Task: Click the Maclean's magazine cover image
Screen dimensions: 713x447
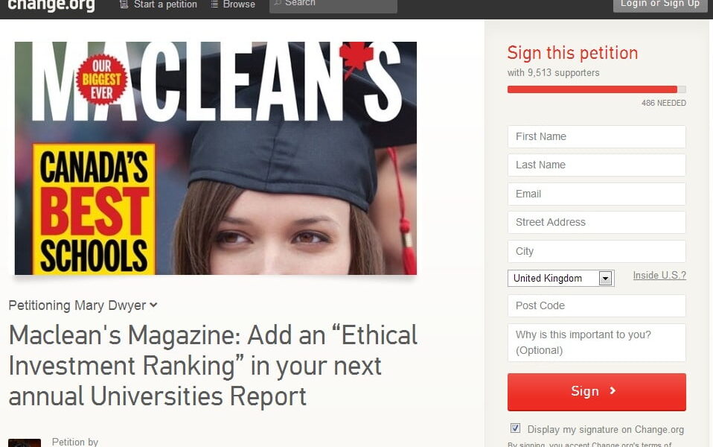Action: pos(216,158)
